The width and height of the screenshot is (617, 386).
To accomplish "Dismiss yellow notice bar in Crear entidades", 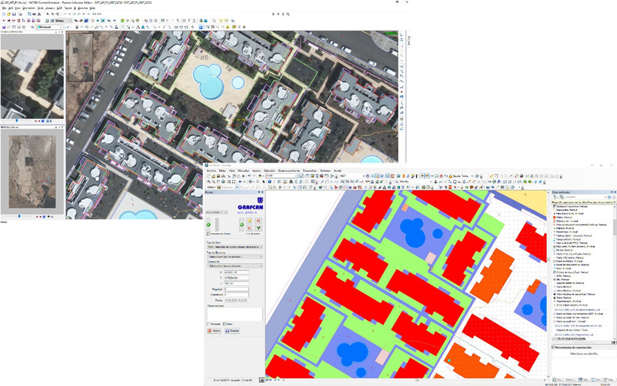I will click(x=614, y=202).
